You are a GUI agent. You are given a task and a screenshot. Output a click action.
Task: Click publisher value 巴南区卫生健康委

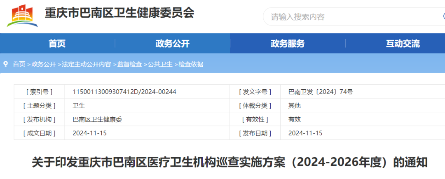97,119
